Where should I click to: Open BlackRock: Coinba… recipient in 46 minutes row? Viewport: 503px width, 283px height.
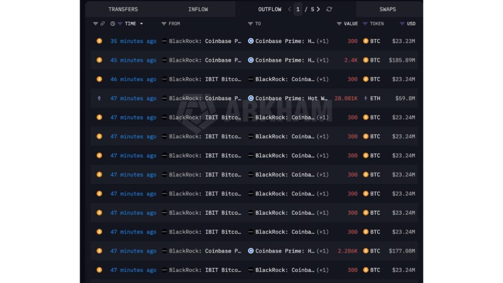tap(285, 79)
